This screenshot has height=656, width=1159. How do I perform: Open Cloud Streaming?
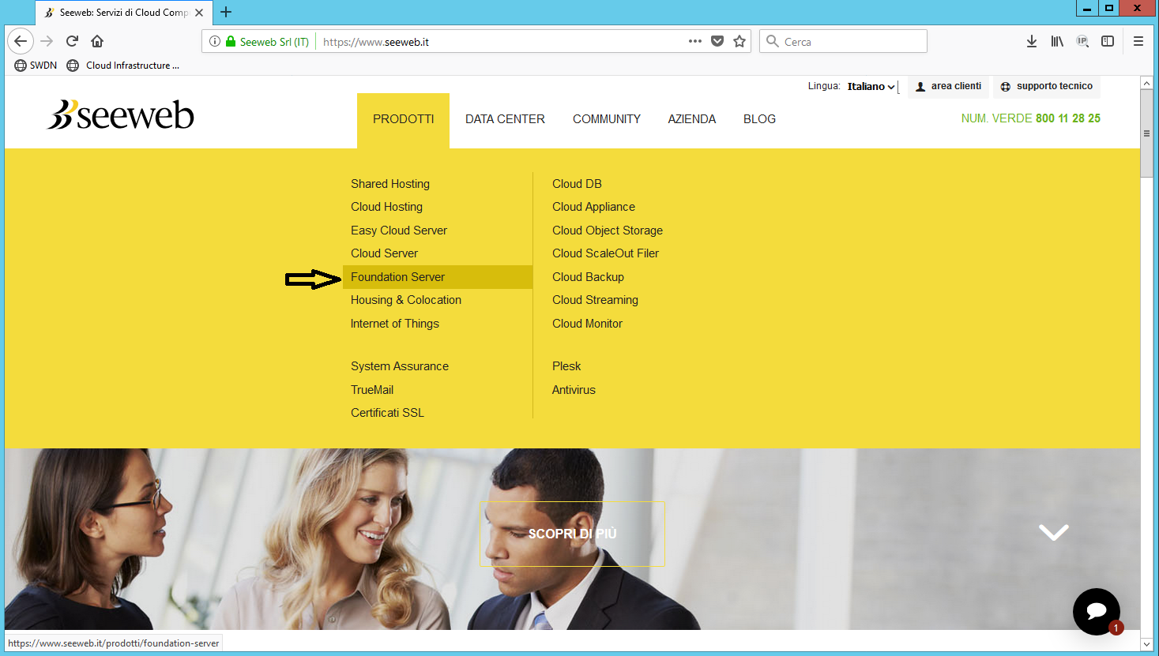(x=595, y=300)
